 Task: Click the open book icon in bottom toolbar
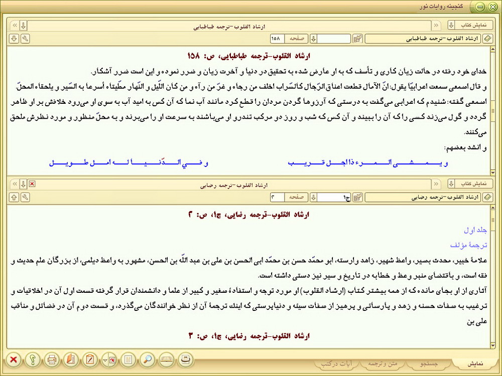[167, 359]
